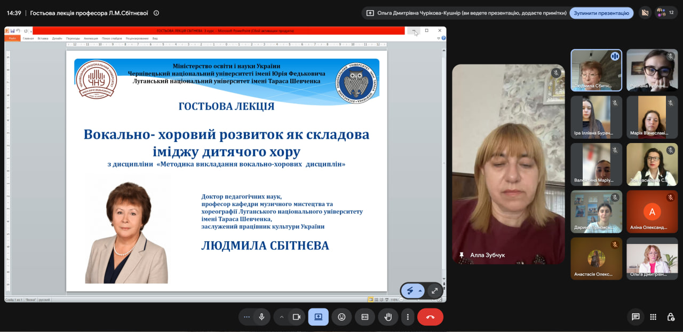Click Зупинити презентацію button
Viewport: 683px width, 332px height.
pos(601,13)
